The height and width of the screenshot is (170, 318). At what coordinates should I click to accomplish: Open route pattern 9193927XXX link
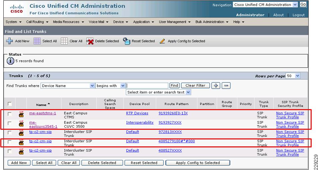(x=170, y=122)
